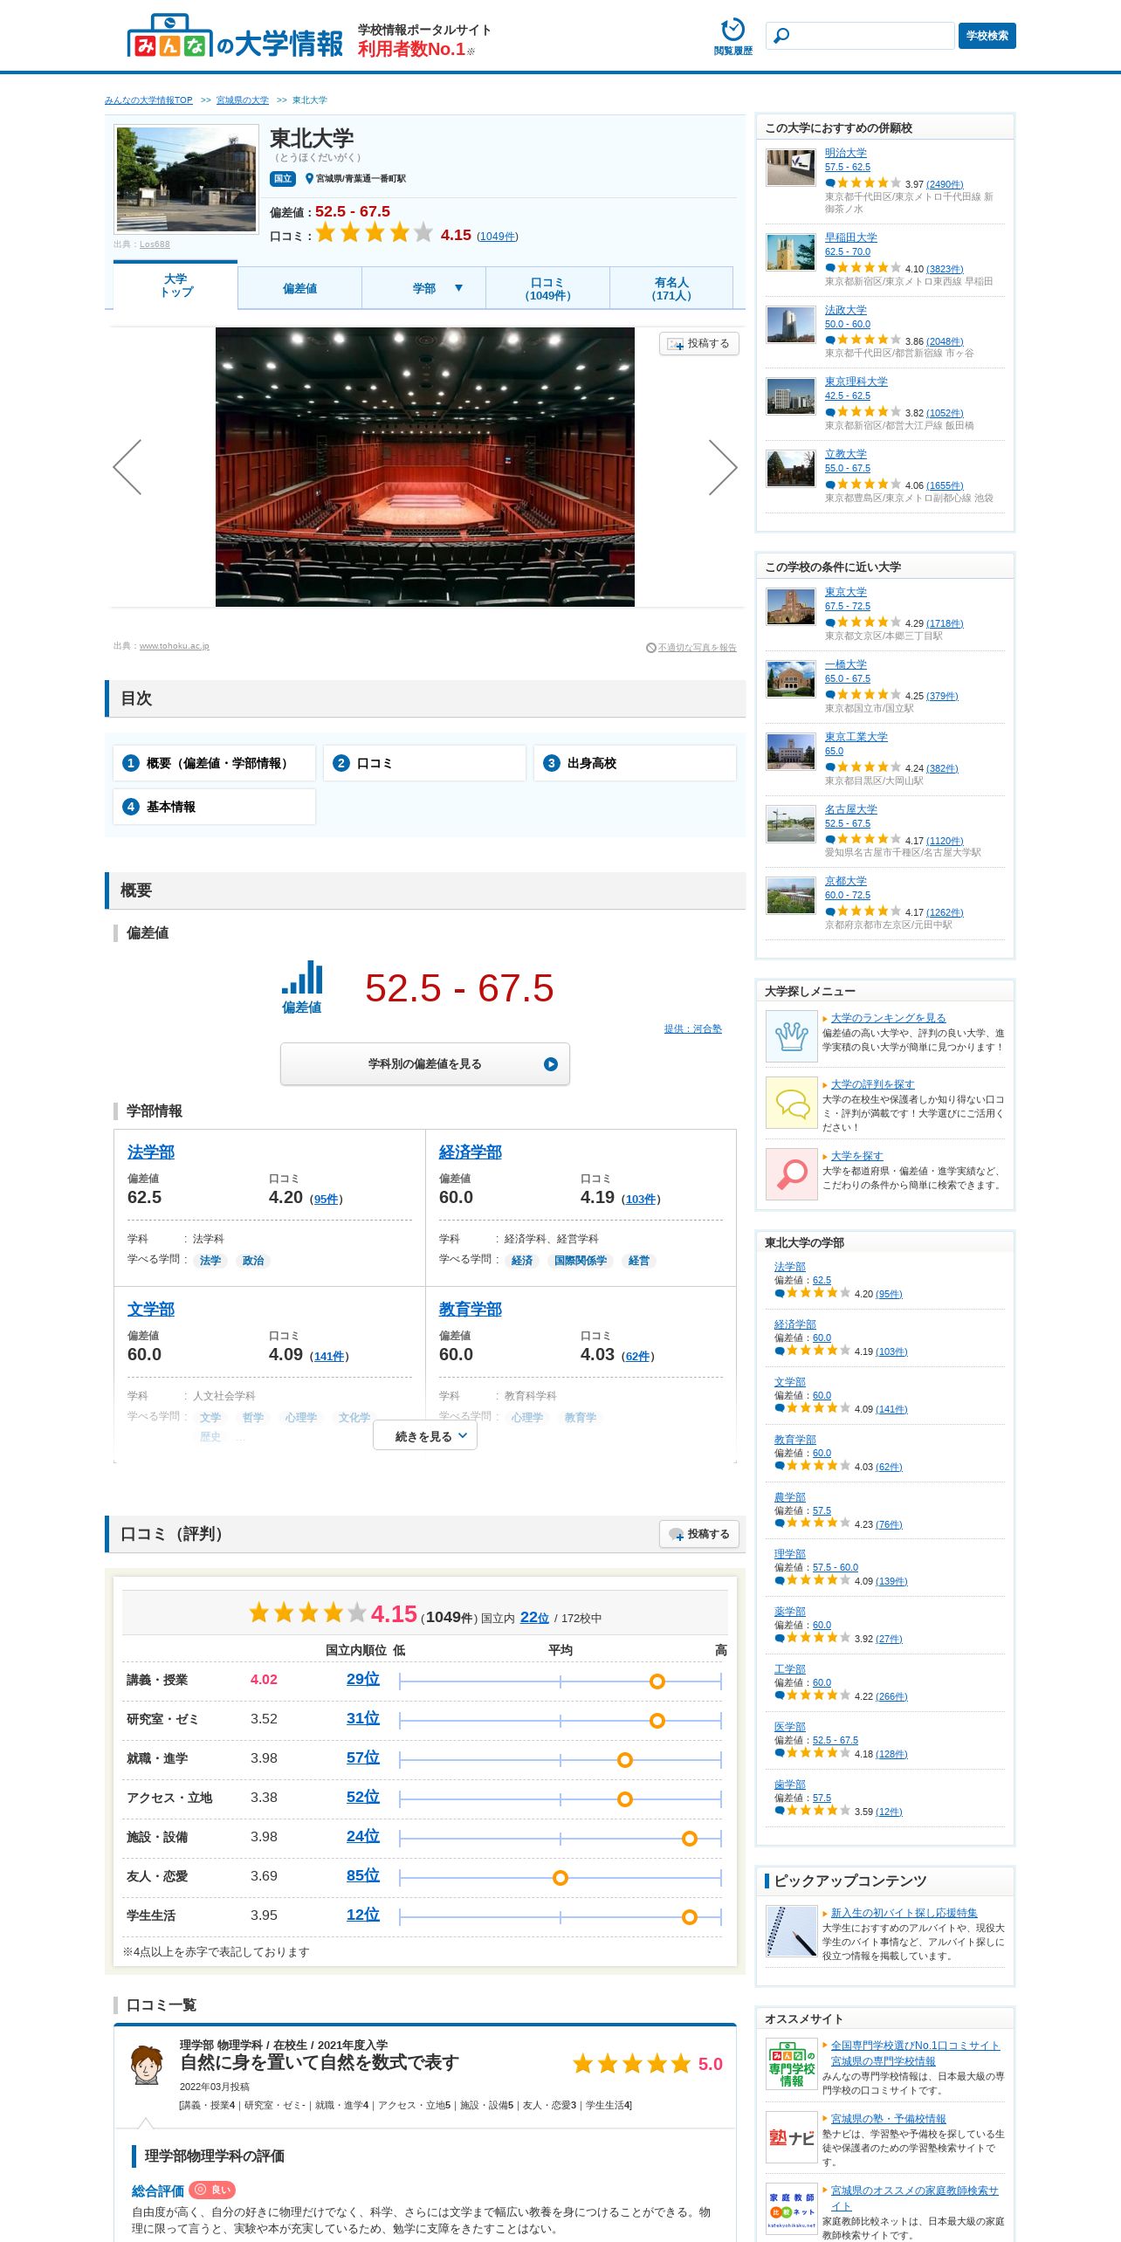Click the 家庭教師比較ネット logo
This screenshot has height=2242, width=1121.
tap(791, 2209)
